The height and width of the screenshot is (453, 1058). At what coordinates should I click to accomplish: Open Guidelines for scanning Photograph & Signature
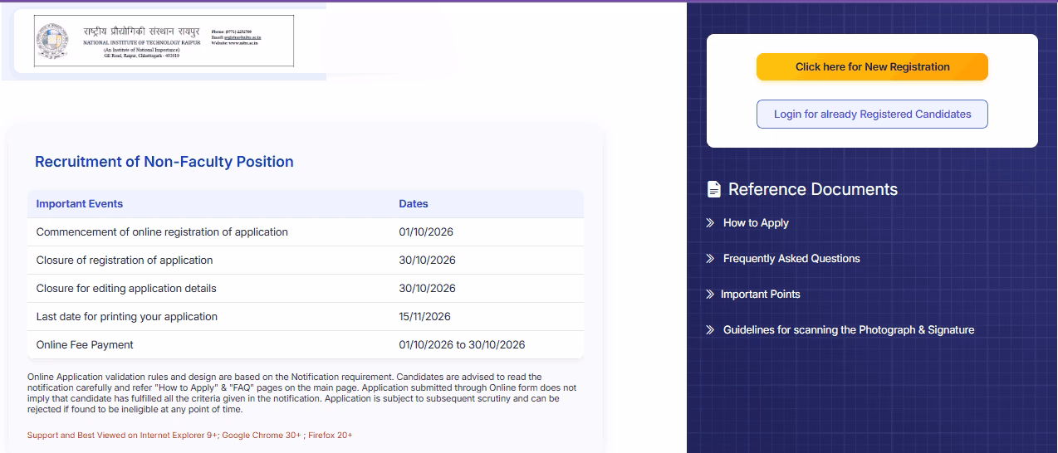(849, 330)
